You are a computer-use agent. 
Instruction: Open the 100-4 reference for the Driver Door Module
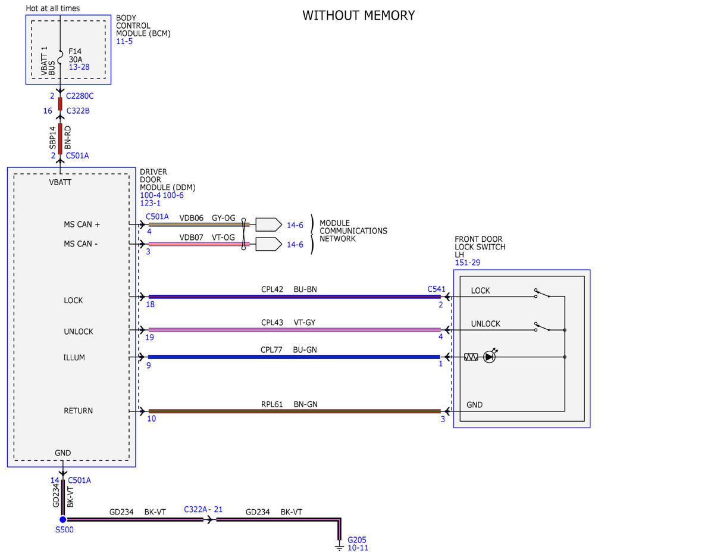pyautogui.click(x=151, y=195)
